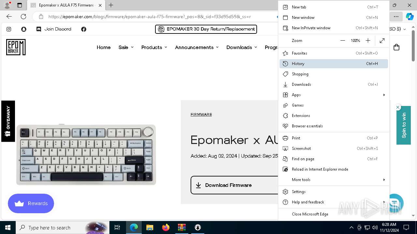This screenshot has width=417, height=234.
Task: Open a new browser tab
Action: (x=111, y=5)
